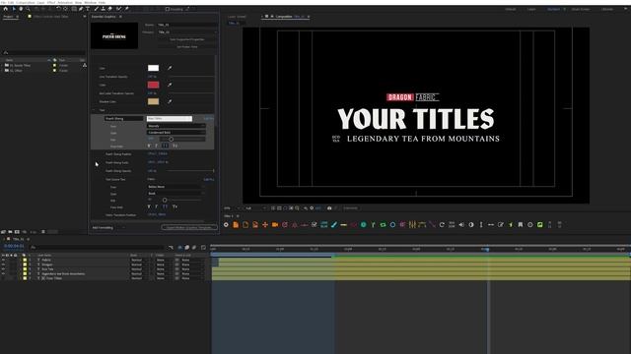The width and height of the screenshot is (631, 354).
Task: Select the Hand tool
Action: point(21,9)
